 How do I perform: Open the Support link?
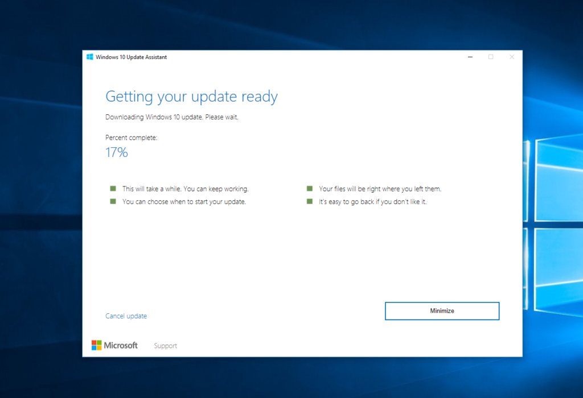165,346
